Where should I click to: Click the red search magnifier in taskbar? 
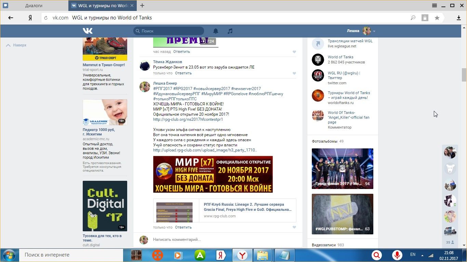(x=377, y=255)
